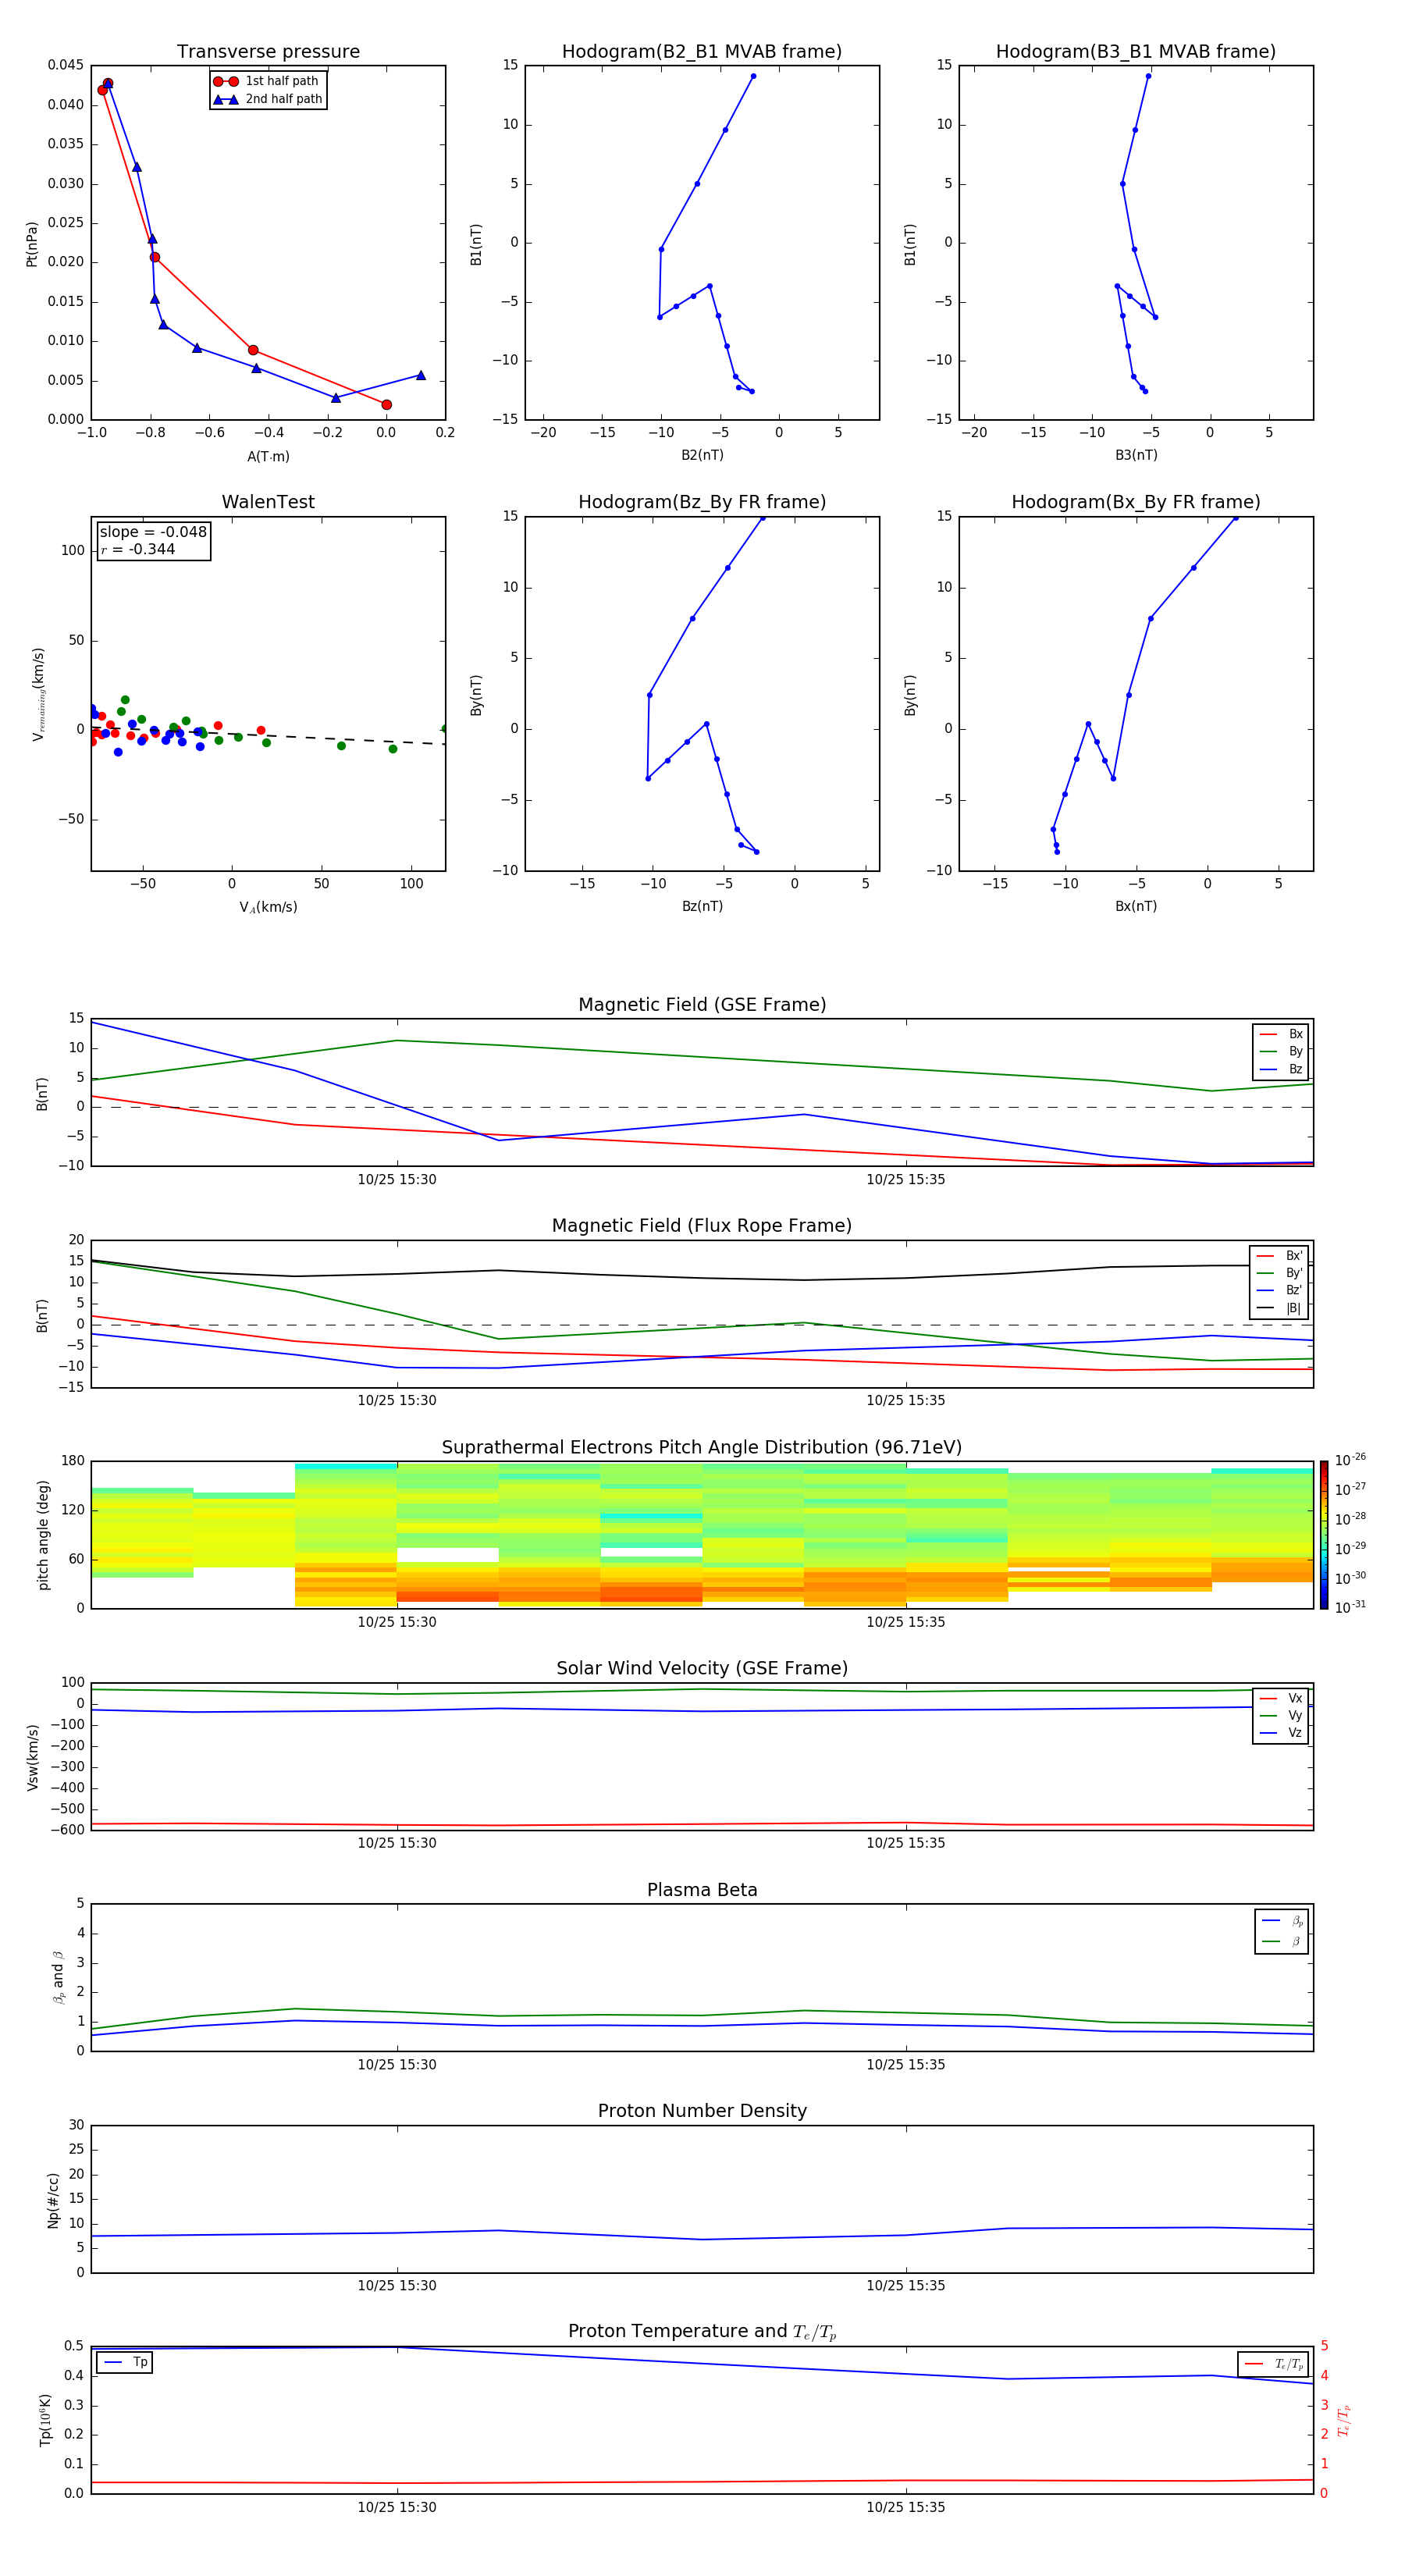Click 'Hodogram(Bz_By FR frame)' title
This screenshot has height=2576, width=1405.
(702, 502)
